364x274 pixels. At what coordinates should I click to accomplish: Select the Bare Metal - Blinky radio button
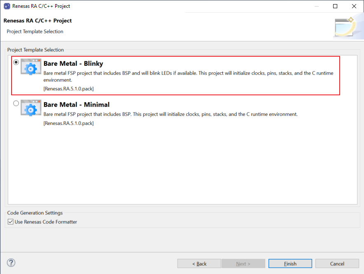point(16,62)
